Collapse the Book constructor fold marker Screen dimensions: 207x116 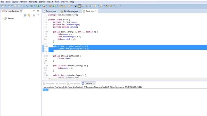[x=47, y=32]
